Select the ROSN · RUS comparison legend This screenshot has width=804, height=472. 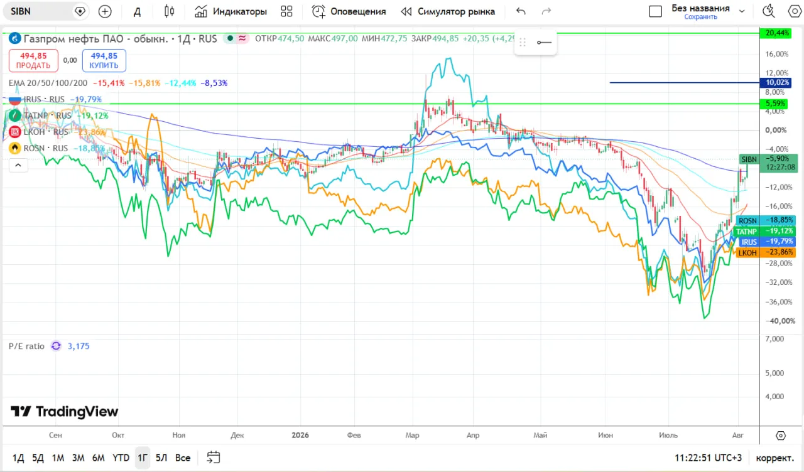[x=45, y=148]
